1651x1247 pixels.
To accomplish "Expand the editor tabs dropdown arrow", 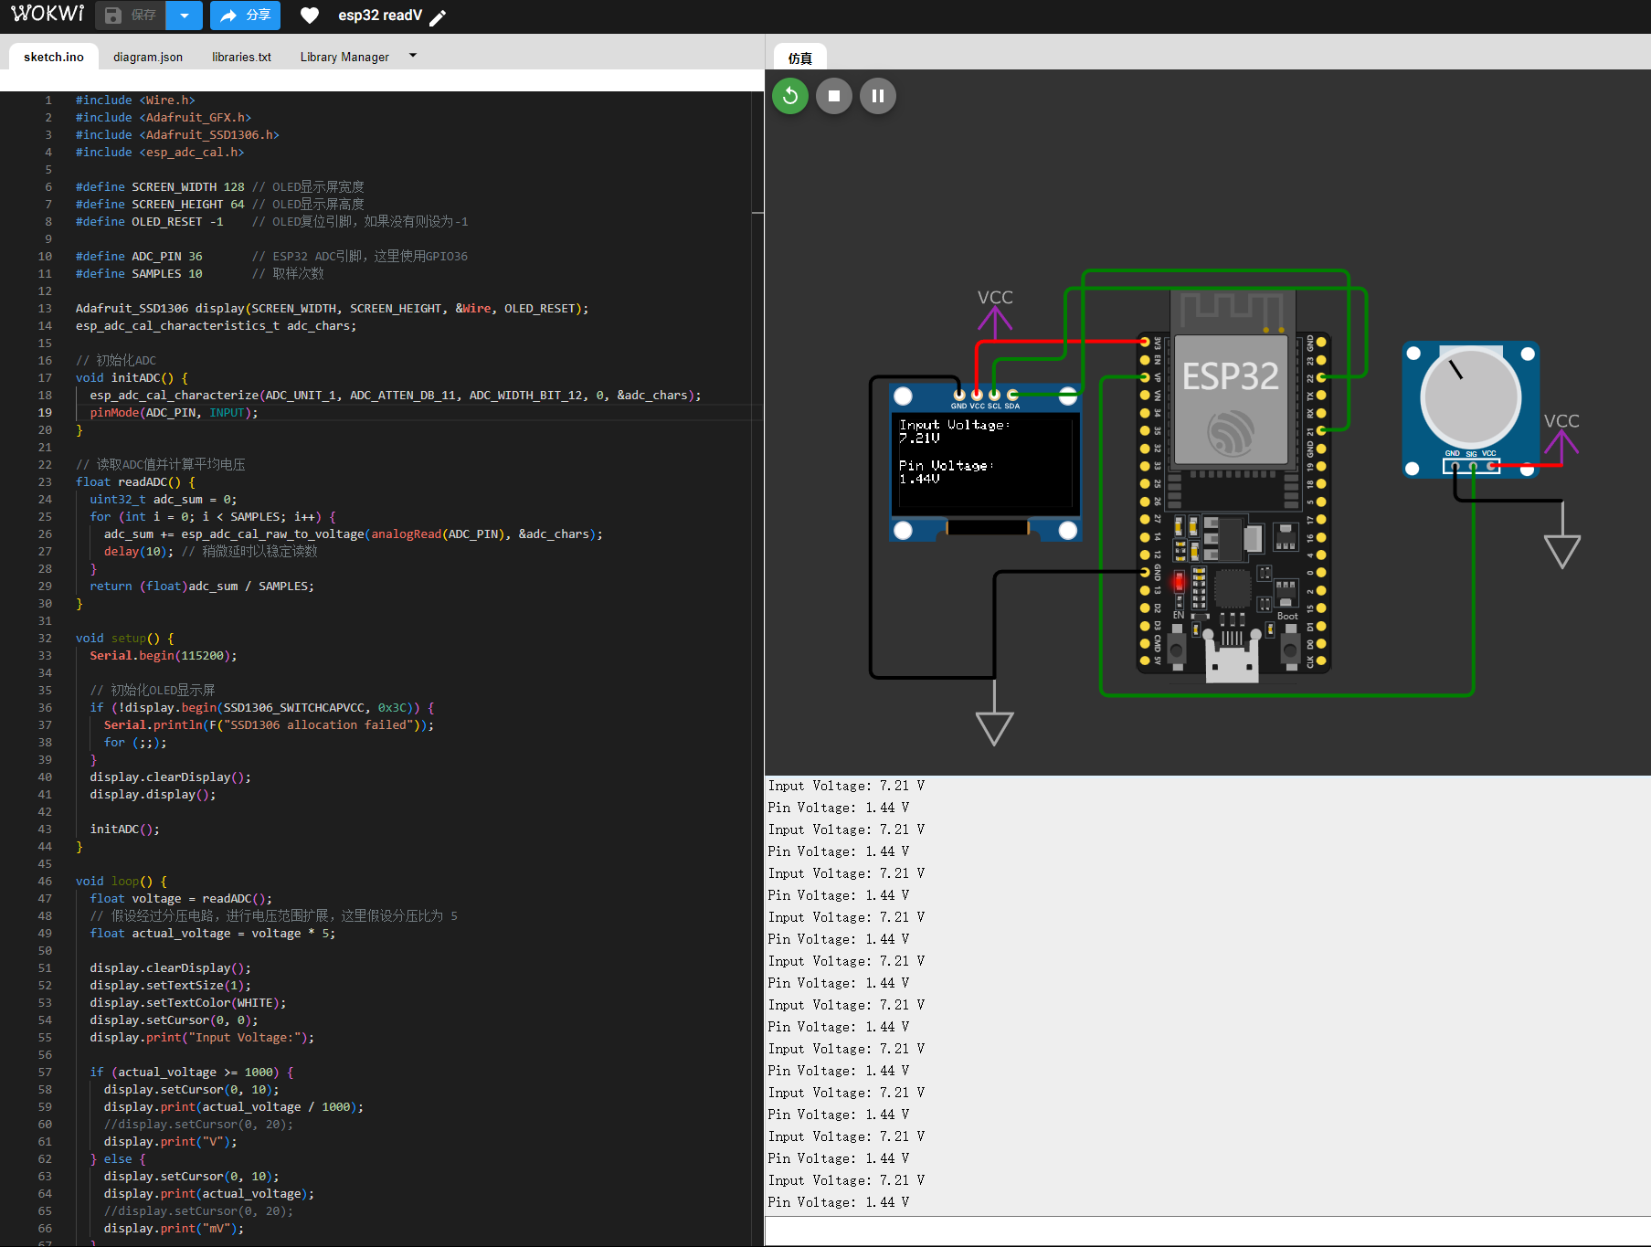I will click(413, 56).
